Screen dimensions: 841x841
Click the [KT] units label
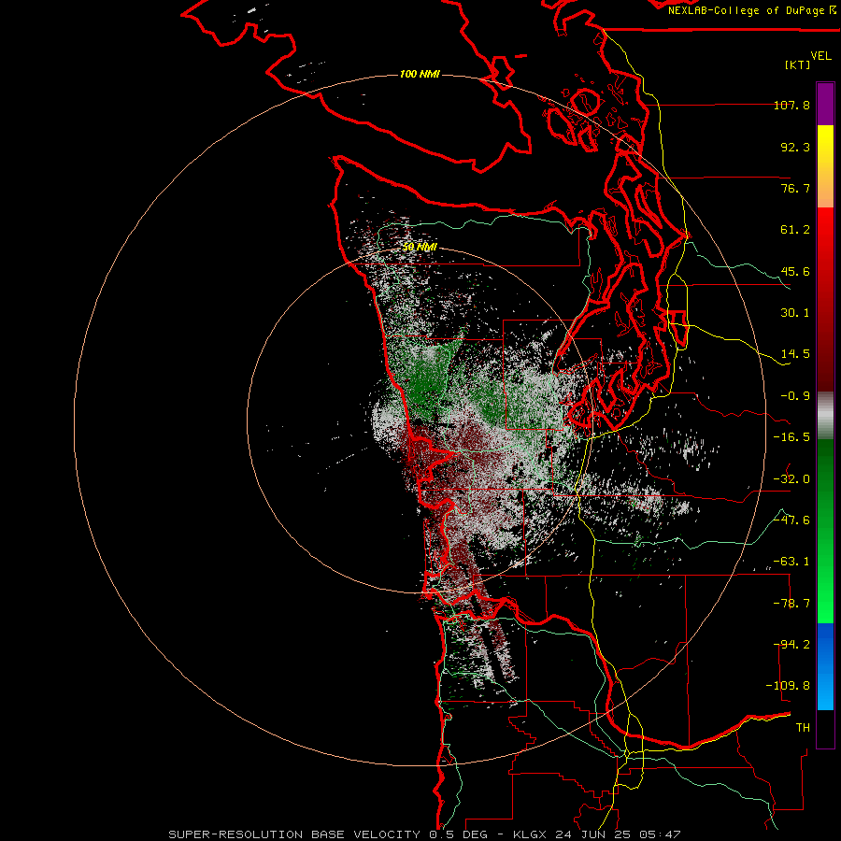[798, 64]
